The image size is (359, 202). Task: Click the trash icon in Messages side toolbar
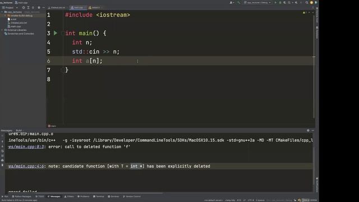click(x=2, y=165)
